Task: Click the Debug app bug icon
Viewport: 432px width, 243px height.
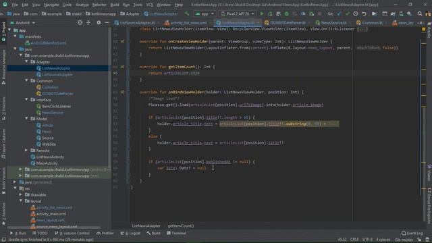Action: pyautogui.click(x=286, y=13)
